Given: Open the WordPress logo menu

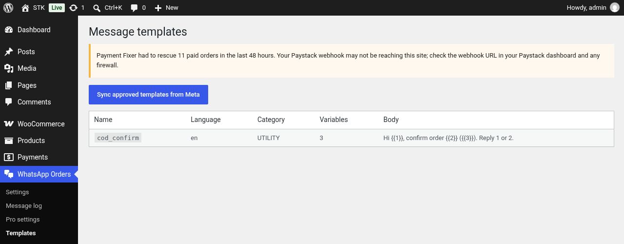Looking at the screenshot, I should [8, 8].
